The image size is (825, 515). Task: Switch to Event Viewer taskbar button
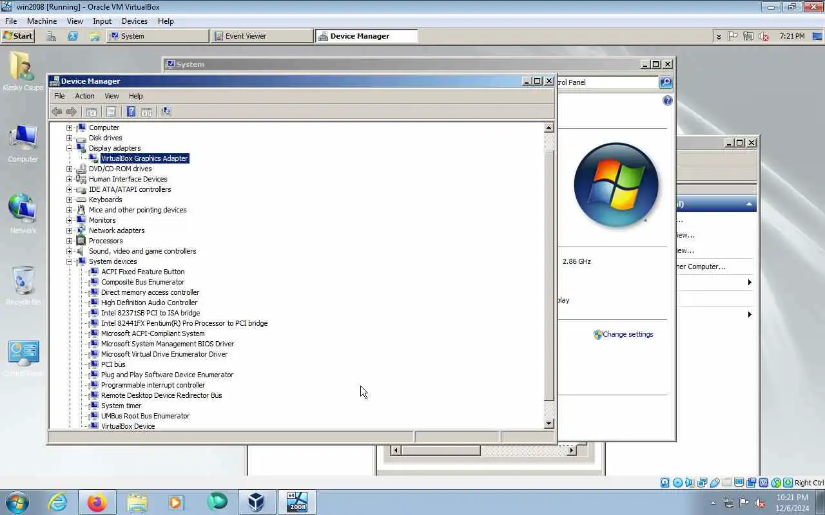tap(261, 36)
